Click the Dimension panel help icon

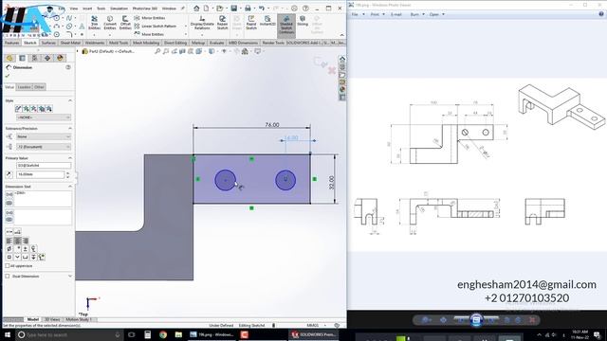(x=68, y=67)
